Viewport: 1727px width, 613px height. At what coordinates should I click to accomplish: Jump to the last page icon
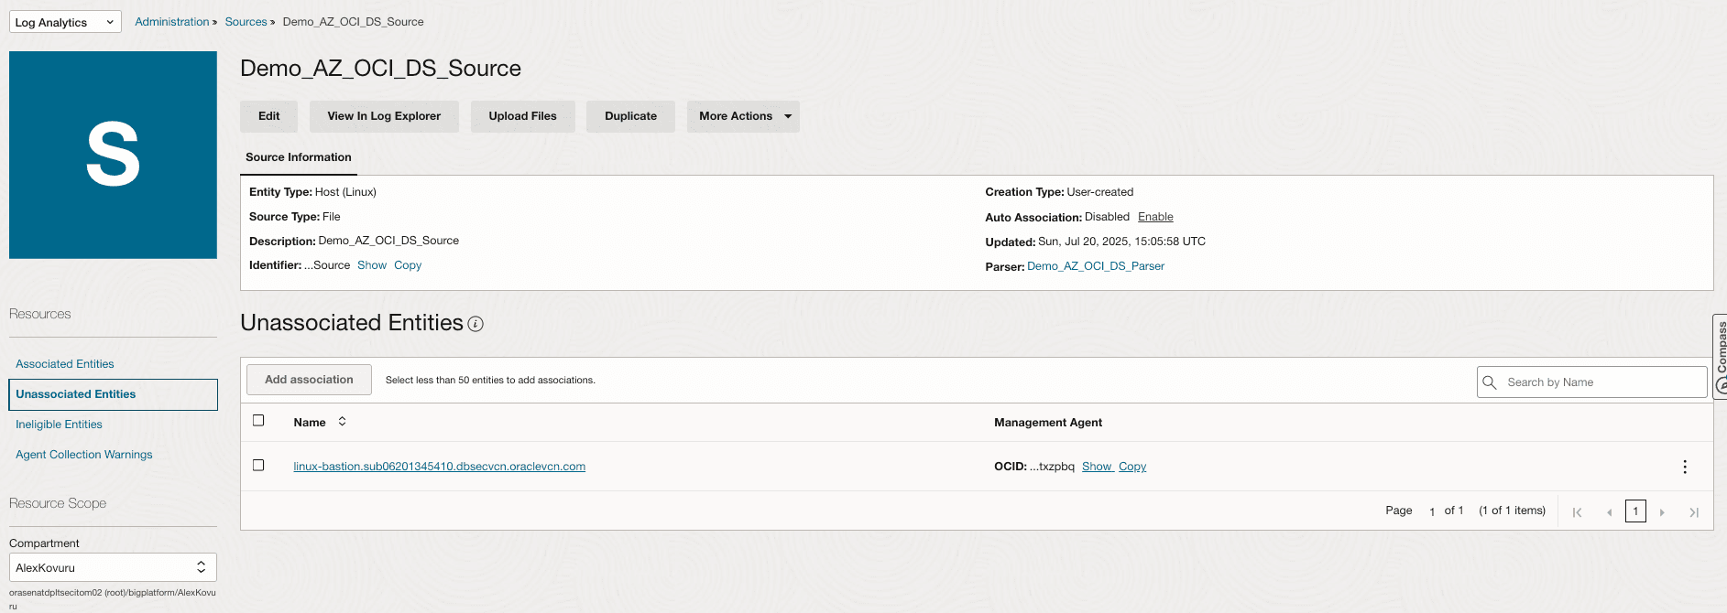(x=1694, y=512)
